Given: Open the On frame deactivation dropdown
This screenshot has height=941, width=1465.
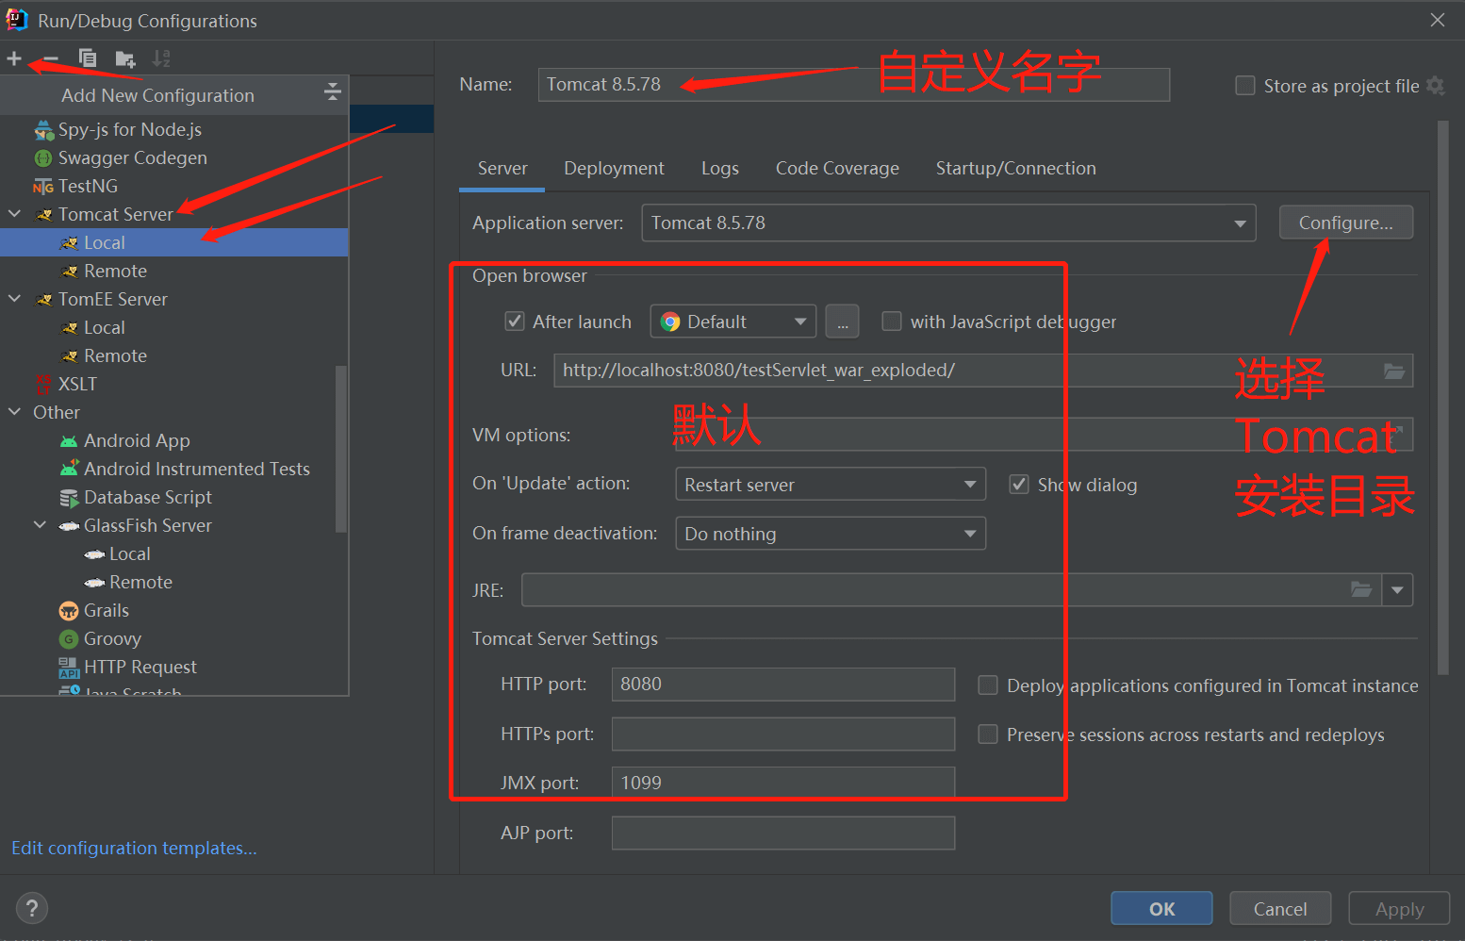Looking at the screenshot, I should pyautogui.click(x=831, y=534).
